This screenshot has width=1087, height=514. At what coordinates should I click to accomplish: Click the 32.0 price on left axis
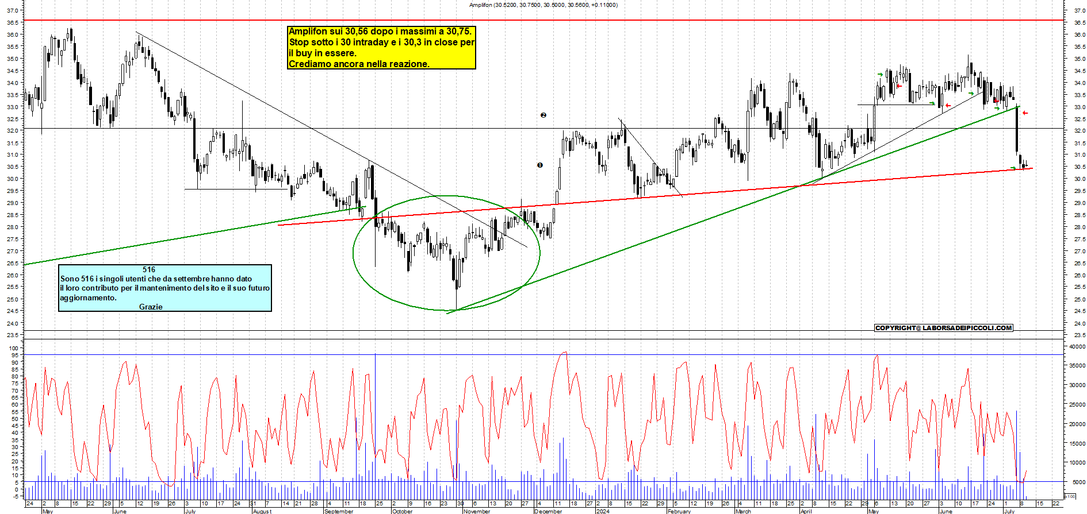point(13,131)
